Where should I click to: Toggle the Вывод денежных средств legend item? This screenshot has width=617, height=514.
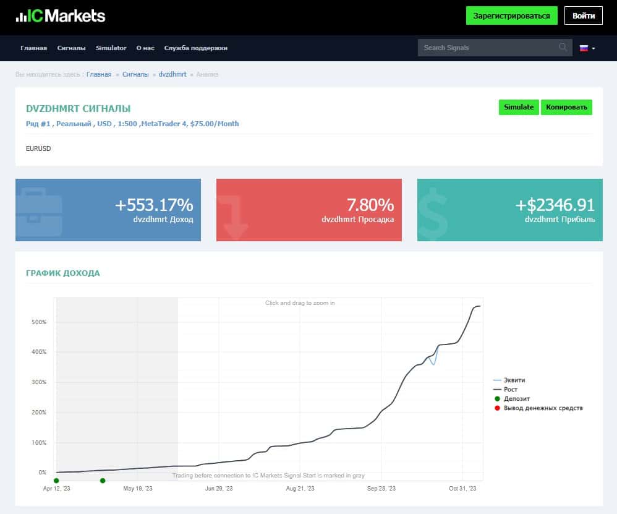538,408
